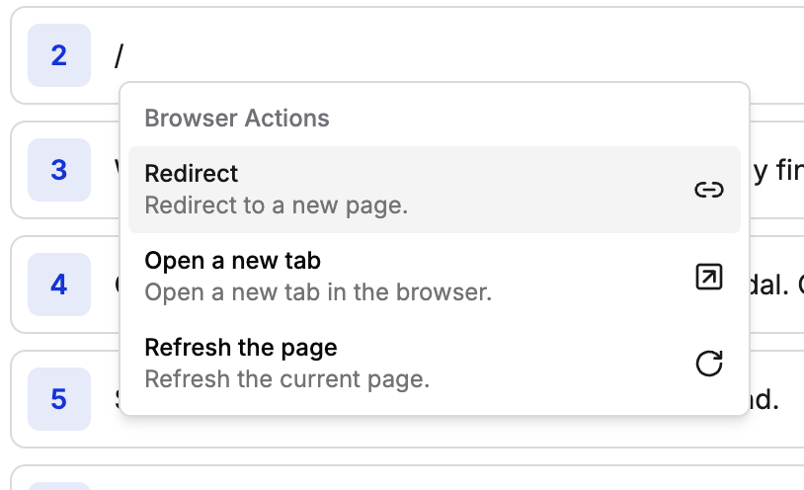Select the Redirect action
This screenshot has height=490, width=804.
(191, 174)
